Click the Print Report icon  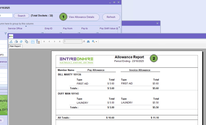(x=16, y=42)
